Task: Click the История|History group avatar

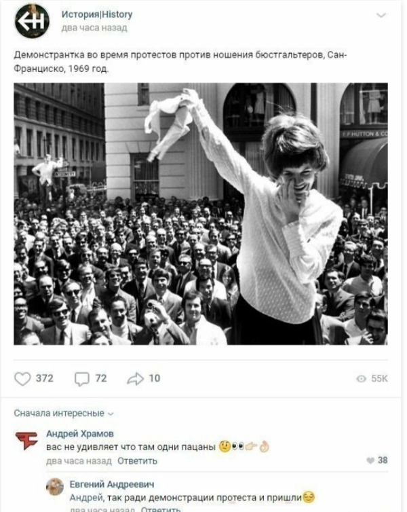Action: (x=32, y=21)
